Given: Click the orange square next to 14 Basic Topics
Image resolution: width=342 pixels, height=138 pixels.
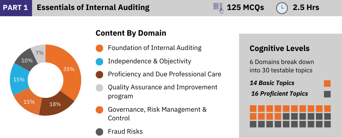Looking at the screenshot, I should 327,83.
